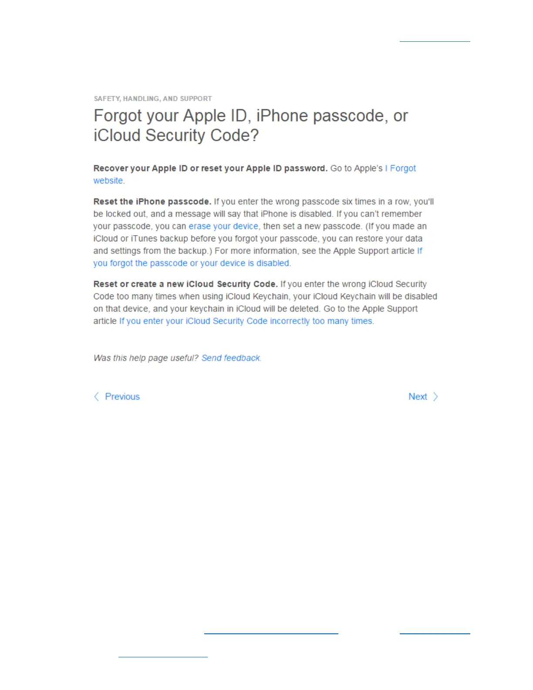
Task: Click the 'Forgot your Apple ID' page heading
Action: click(x=251, y=125)
